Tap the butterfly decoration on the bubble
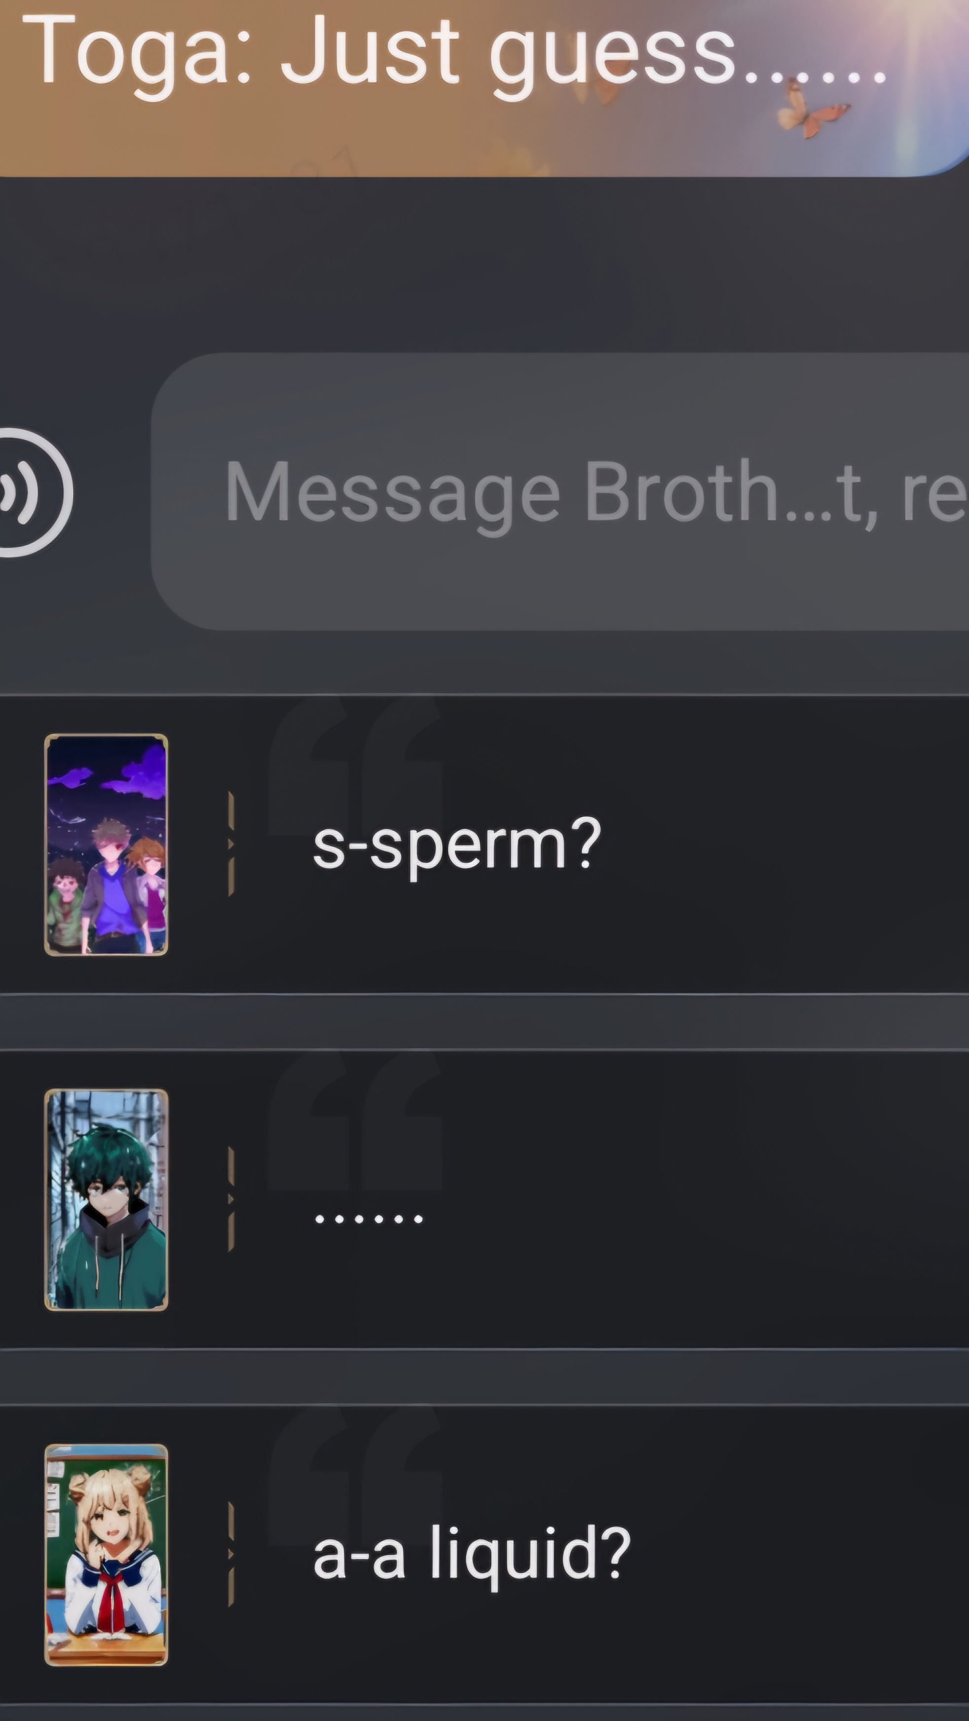969x1721 pixels. click(813, 112)
